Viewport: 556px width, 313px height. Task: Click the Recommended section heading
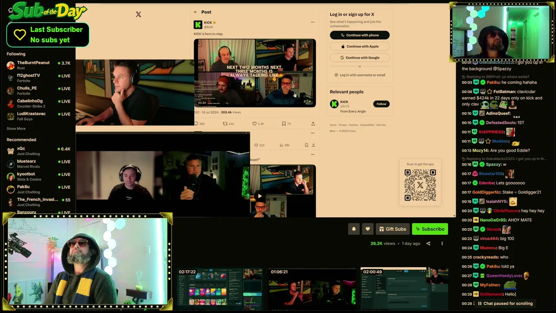pos(21,140)
